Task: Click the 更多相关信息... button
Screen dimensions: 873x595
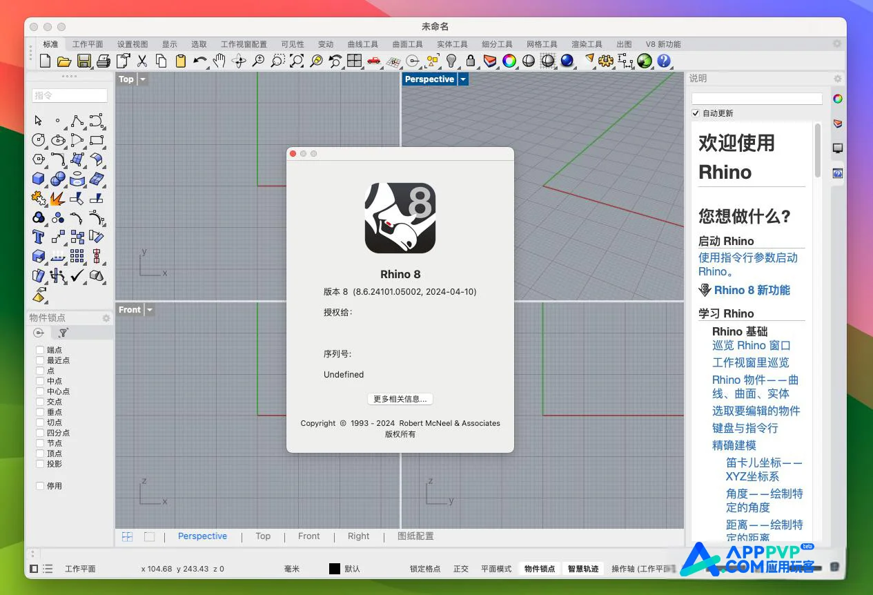Action: (400, 399)
